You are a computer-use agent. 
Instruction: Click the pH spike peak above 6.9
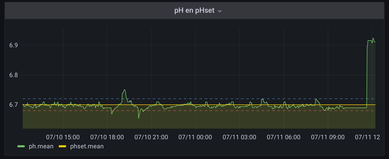coord(373,38)
